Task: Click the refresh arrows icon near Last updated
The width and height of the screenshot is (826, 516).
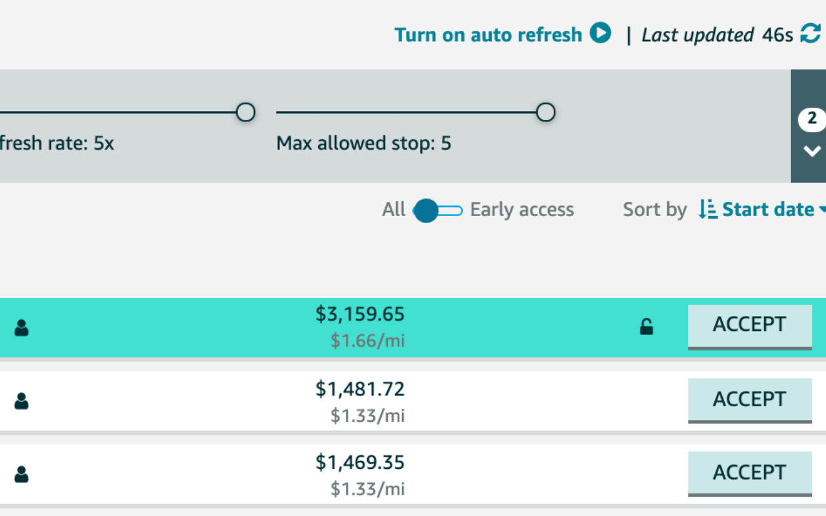Action: pos(811,34)
